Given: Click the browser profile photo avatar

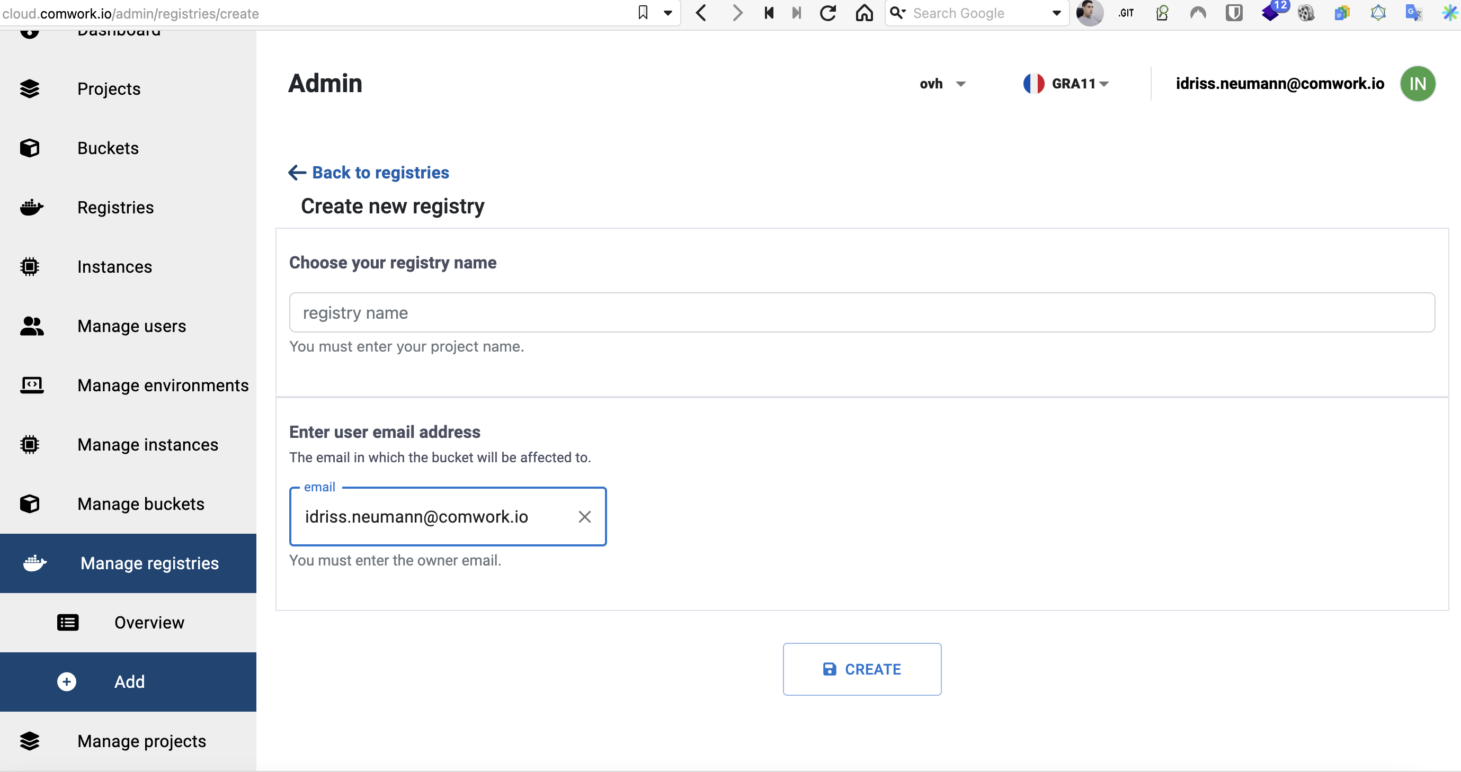Looking at the screenshot, I should [1090, 13].
